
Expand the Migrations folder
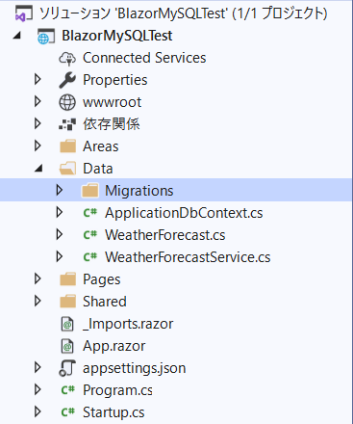[x=60, y=190]
